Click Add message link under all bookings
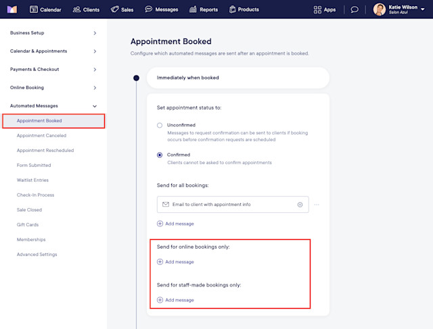Viewport: 433px width, 329px height. pyautogui.click(x=179, y=224)
